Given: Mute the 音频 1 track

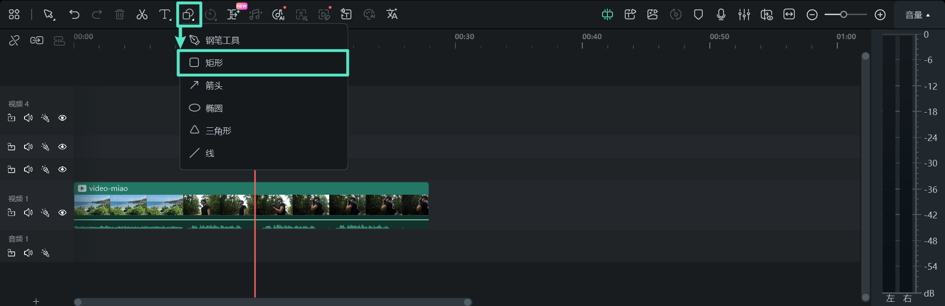Looking at the screenshot, I should 28,253.
